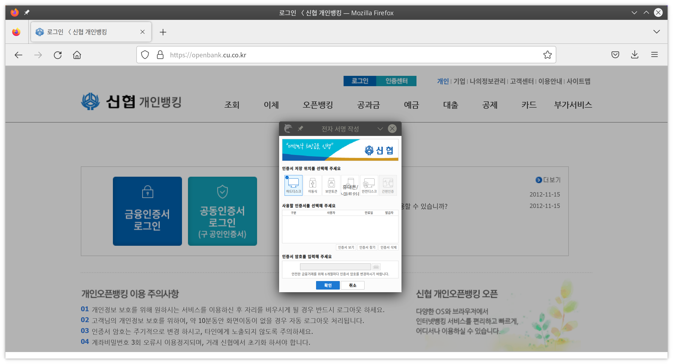Open the 나의정보관리 link
Image resolution: width=673 pixels, height=364 pixels.
(x=487, y=81)
